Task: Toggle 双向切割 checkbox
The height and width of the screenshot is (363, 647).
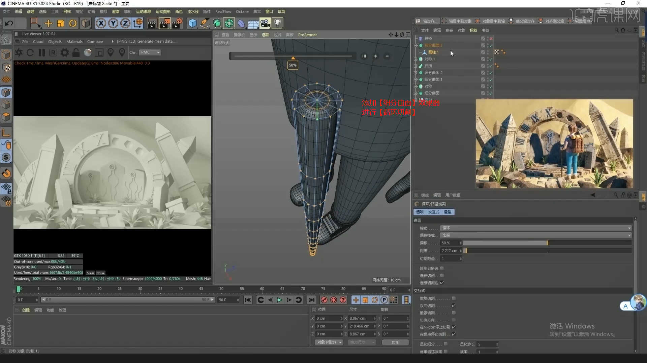Action: tap(454, 306)
